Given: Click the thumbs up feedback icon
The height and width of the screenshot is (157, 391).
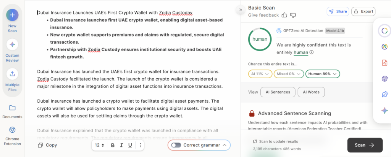Looking at the screenshot, I should pos(284,15).
